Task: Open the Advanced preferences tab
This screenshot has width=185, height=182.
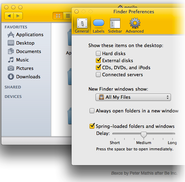Action: (x=134, y=26)
